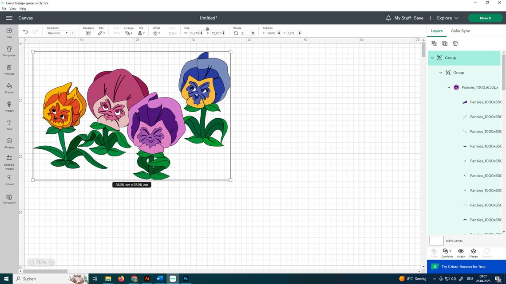Duplicate the selected layer using the copy icon

(445, 43)
